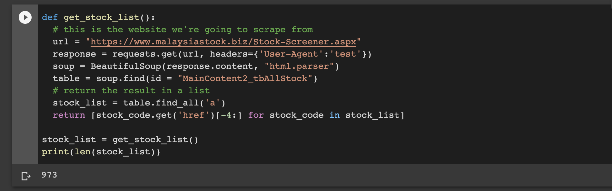
Task: Run the get_stock_list code cell
Action: tap(25, 17)
